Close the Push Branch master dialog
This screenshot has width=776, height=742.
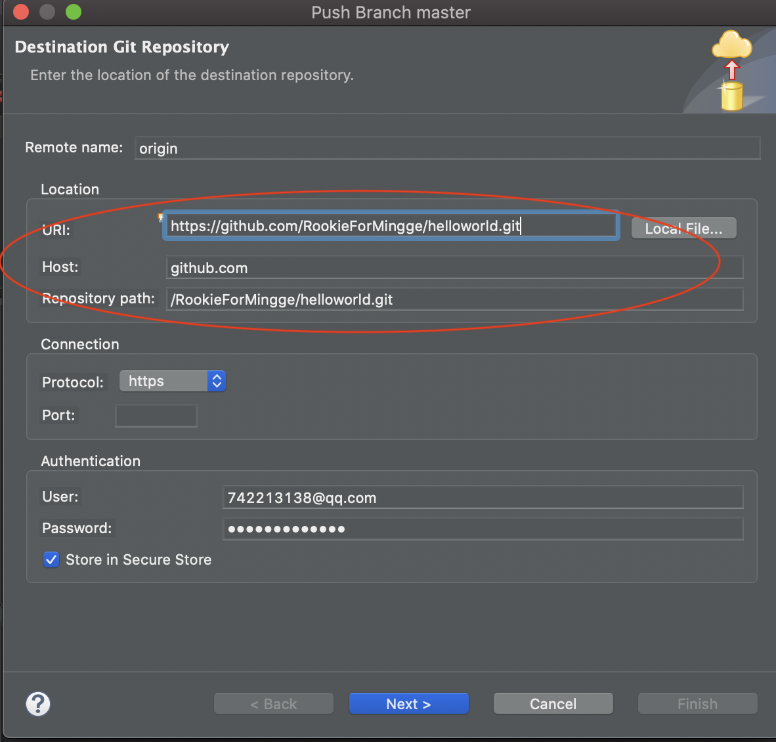[21, 12]
